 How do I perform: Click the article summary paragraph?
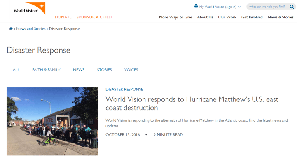(x=196, y=123)
